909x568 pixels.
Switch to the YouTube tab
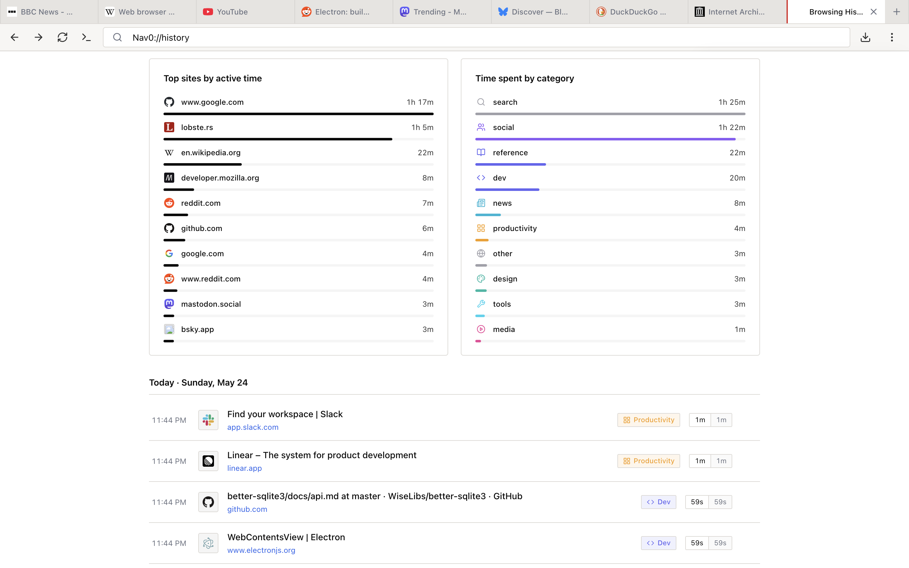245,12
